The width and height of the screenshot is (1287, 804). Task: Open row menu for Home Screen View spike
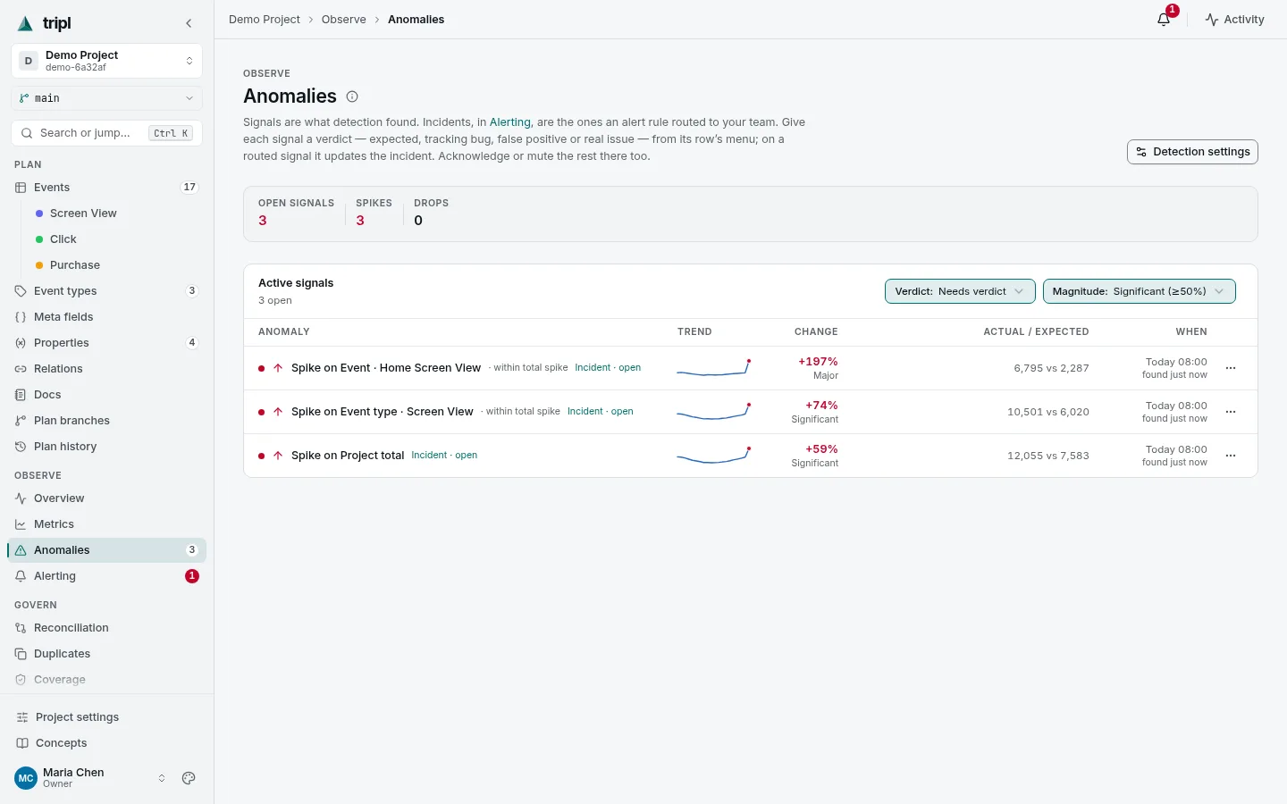(1231, 368)
